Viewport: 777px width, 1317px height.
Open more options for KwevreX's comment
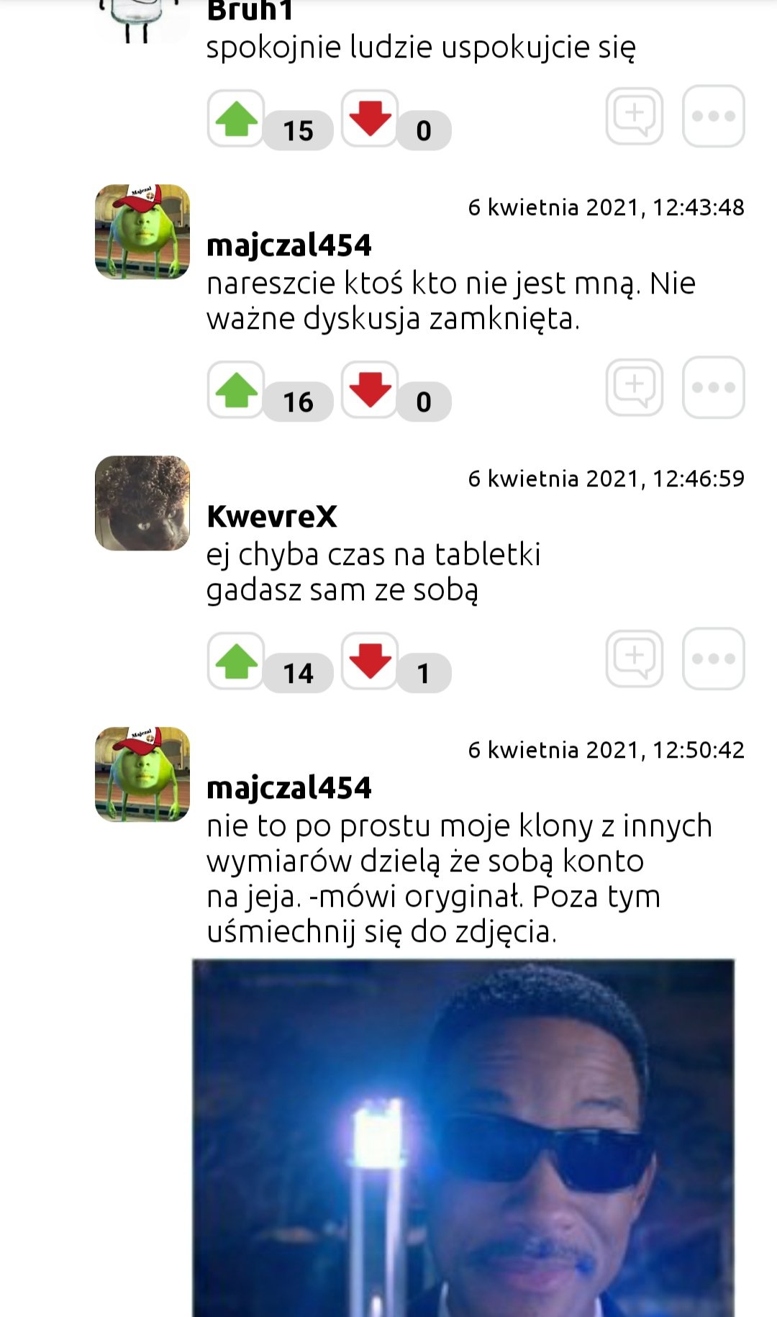tap(713, 658)
